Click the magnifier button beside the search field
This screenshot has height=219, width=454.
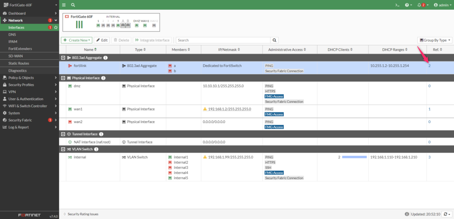point(275,40)
